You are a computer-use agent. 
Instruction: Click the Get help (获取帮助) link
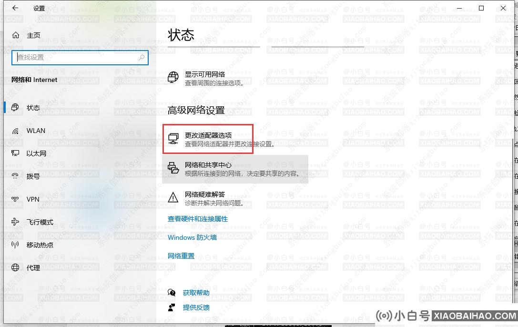click(196, 293)
